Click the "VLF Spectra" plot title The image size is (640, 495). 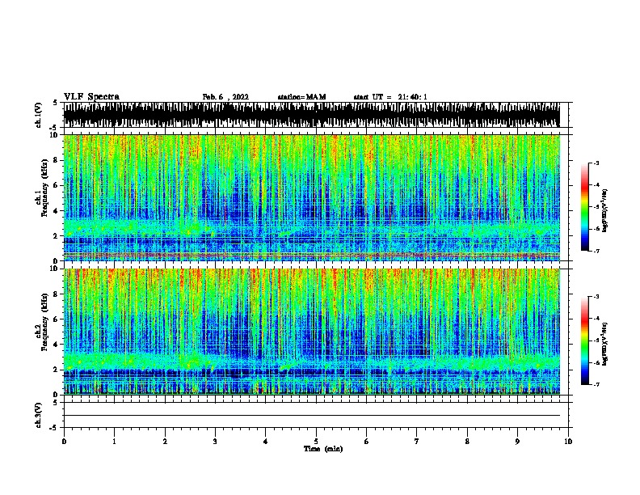[91, 97]
